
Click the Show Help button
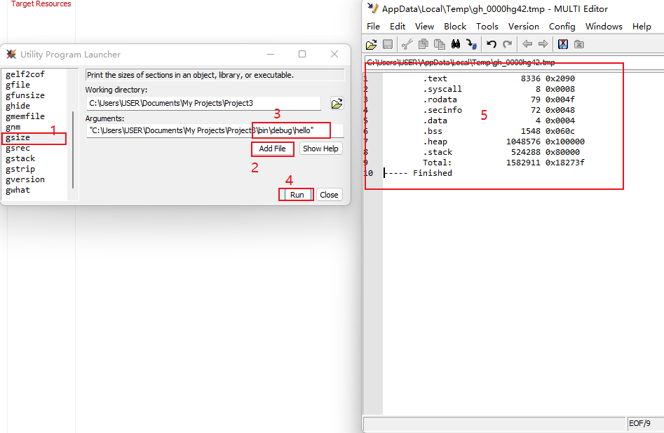320,149
